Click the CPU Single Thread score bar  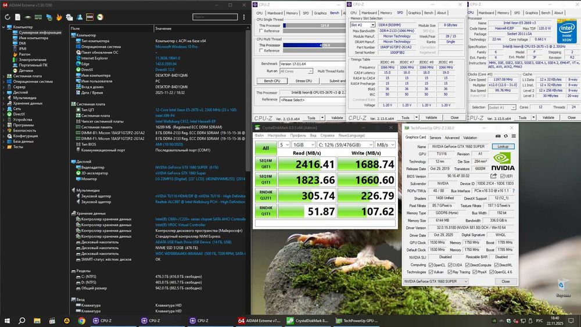pyautogui.click(x=314, y=26)
